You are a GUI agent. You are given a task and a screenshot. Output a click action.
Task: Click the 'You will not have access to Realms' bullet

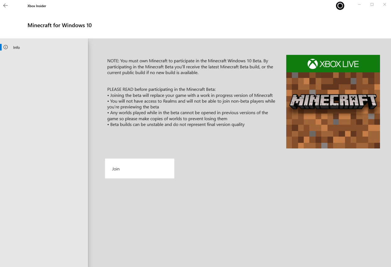coord(191,104)
